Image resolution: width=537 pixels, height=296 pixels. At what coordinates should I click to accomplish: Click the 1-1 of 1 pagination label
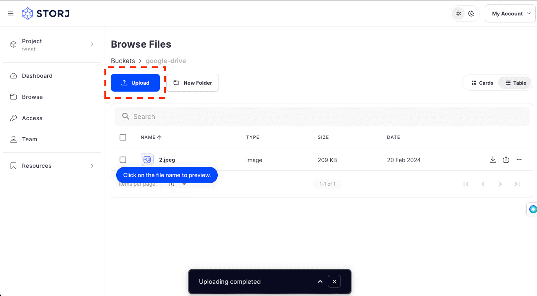coord(327,184)
